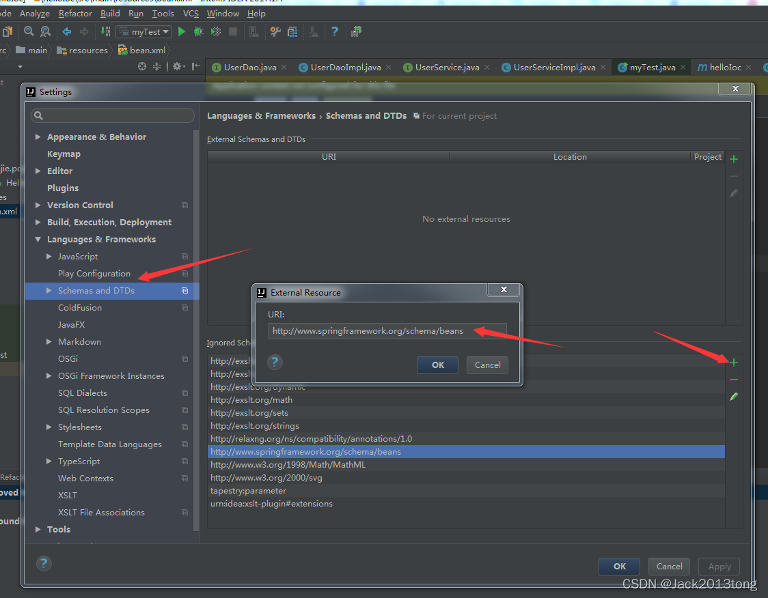Click the Replace magnifier icon in toolbar
Image resolution: width=768 pixels, height=598 pixels.
tap(46, 32)
